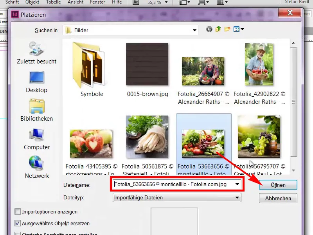
Task: Open the Fenster menu
Action: pos(97,2)
